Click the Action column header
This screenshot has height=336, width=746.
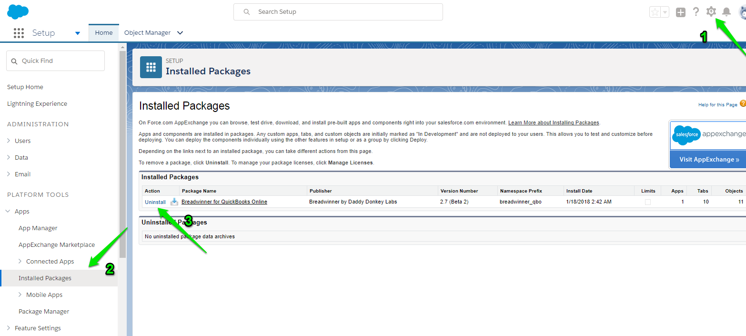pos(152,191)
